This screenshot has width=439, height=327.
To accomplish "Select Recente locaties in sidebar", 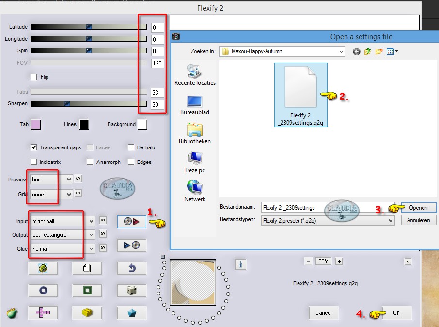I will tap(195, 75).
